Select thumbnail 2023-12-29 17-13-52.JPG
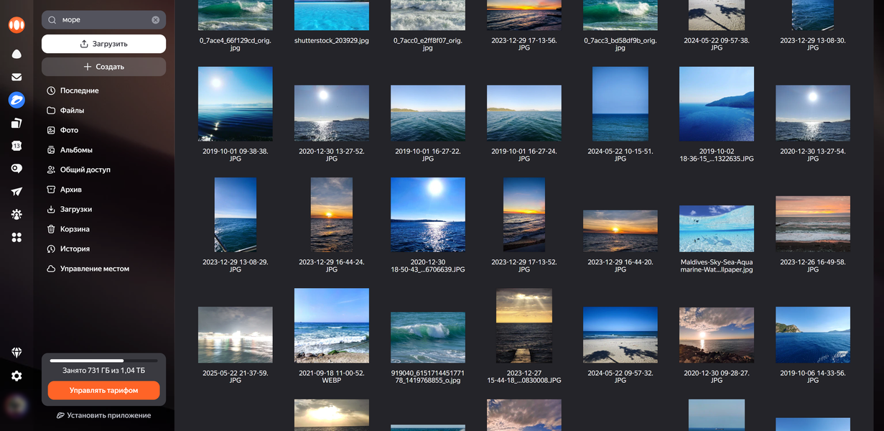The width and height of the screenshot is (884, 431). pos(524,215)
